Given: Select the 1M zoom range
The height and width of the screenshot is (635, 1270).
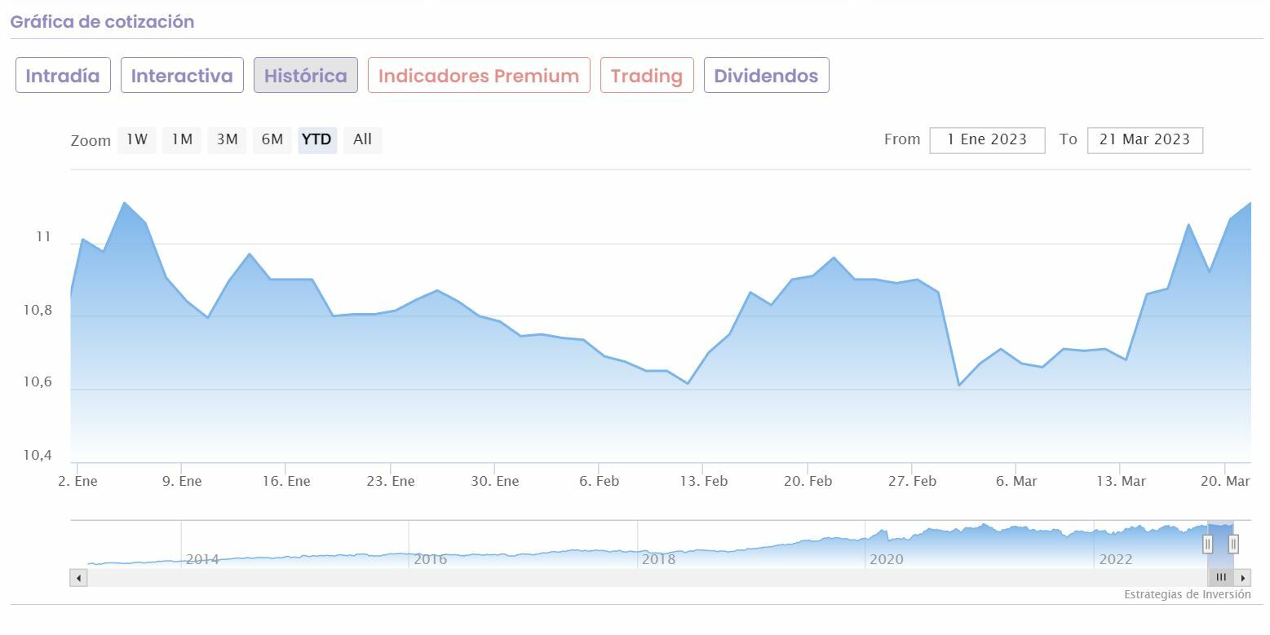Looking at the screenshot, I should [x=182, y=139].
